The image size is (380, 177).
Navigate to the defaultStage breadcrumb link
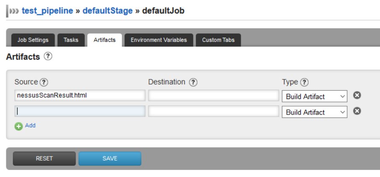coord(107,10)
